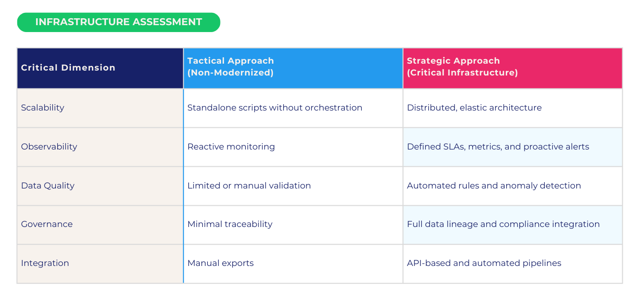
Task: Click 'Defined SLAs, metrics, and proactive alerts'
Action: (x=498, y=147)
